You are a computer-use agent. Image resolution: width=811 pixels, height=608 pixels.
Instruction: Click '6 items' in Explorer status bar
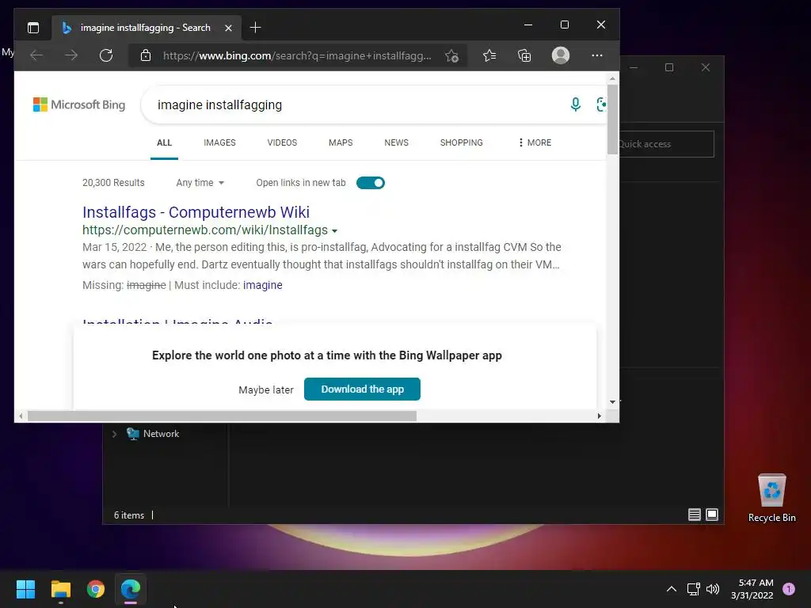(129, 515)
